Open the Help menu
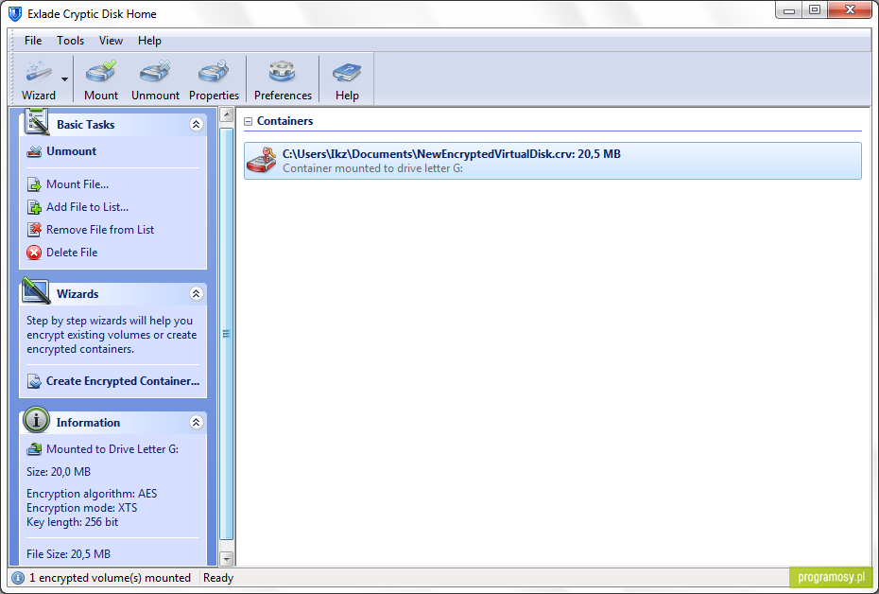The height and width of the screenshot is (594, 879). (149, 41)
